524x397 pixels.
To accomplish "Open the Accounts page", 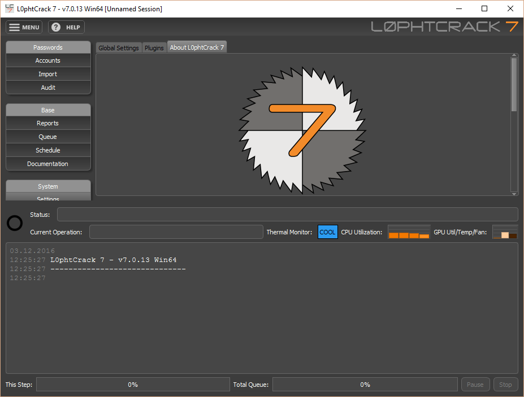I will pos(48,60).
